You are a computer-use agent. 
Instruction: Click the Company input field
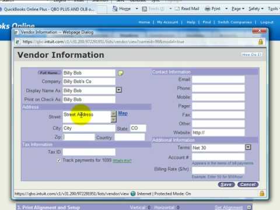coord(89,82)
